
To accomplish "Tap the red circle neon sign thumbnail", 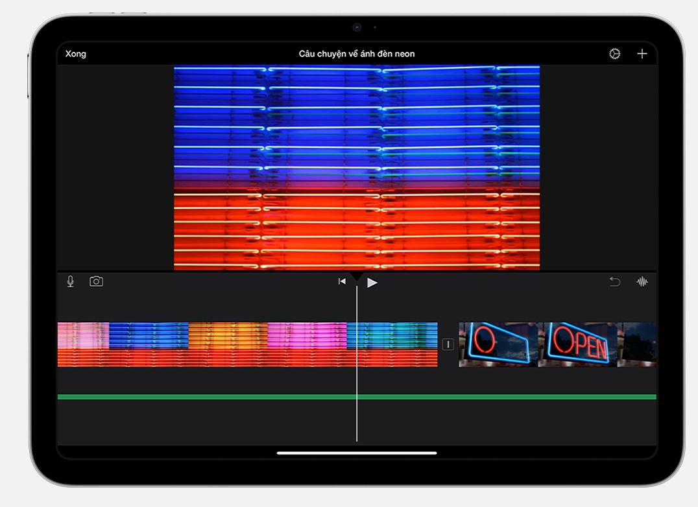I will (x=498, y=344).
